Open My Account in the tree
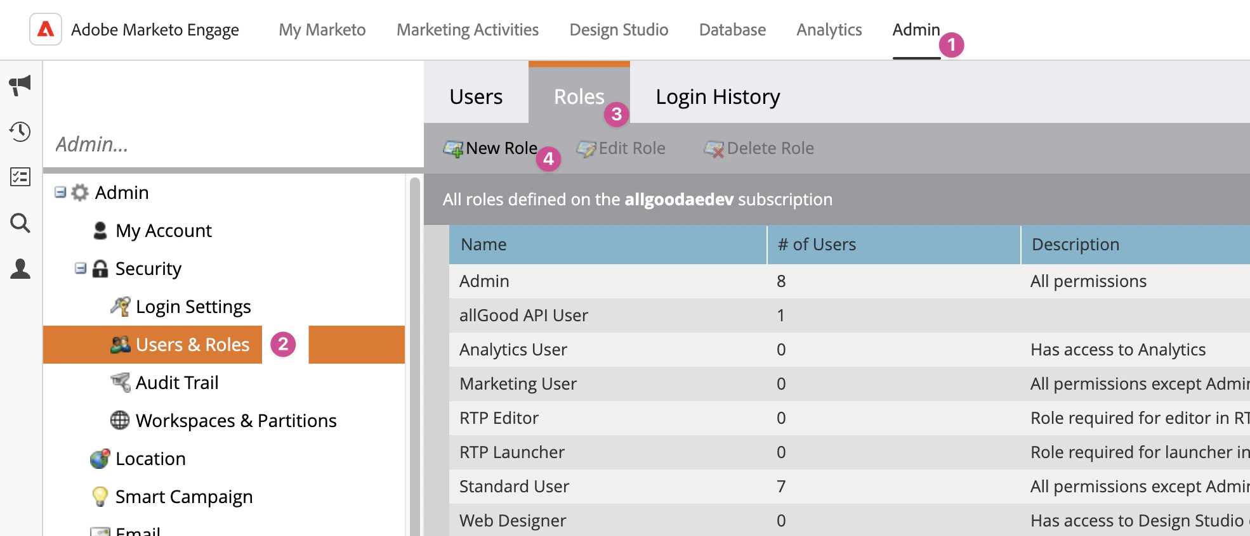The height and width of the screenshot is (536, 1250). point(164,230)
